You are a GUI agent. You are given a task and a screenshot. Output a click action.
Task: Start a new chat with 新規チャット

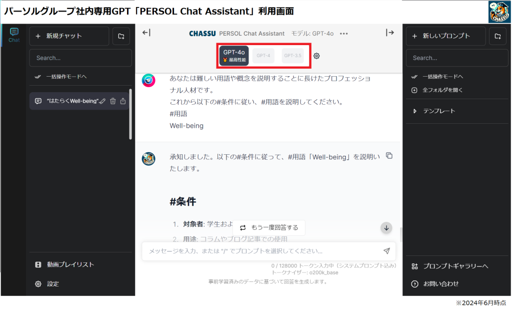(x=69, y=36)
